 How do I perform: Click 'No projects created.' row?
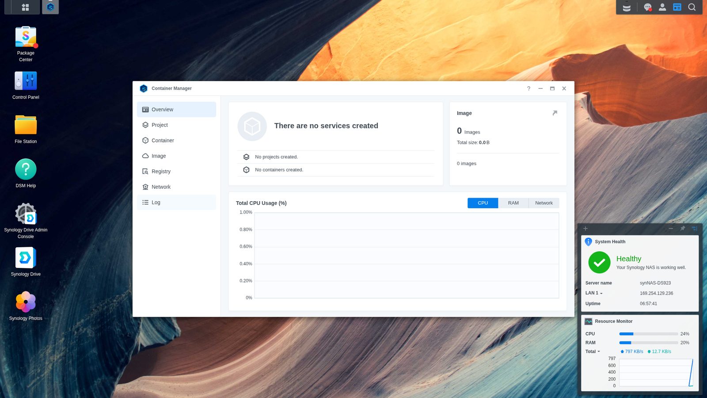(336, 157)
